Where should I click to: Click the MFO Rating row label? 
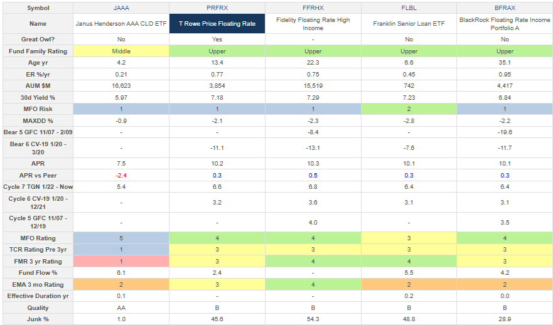pos(37,238)
